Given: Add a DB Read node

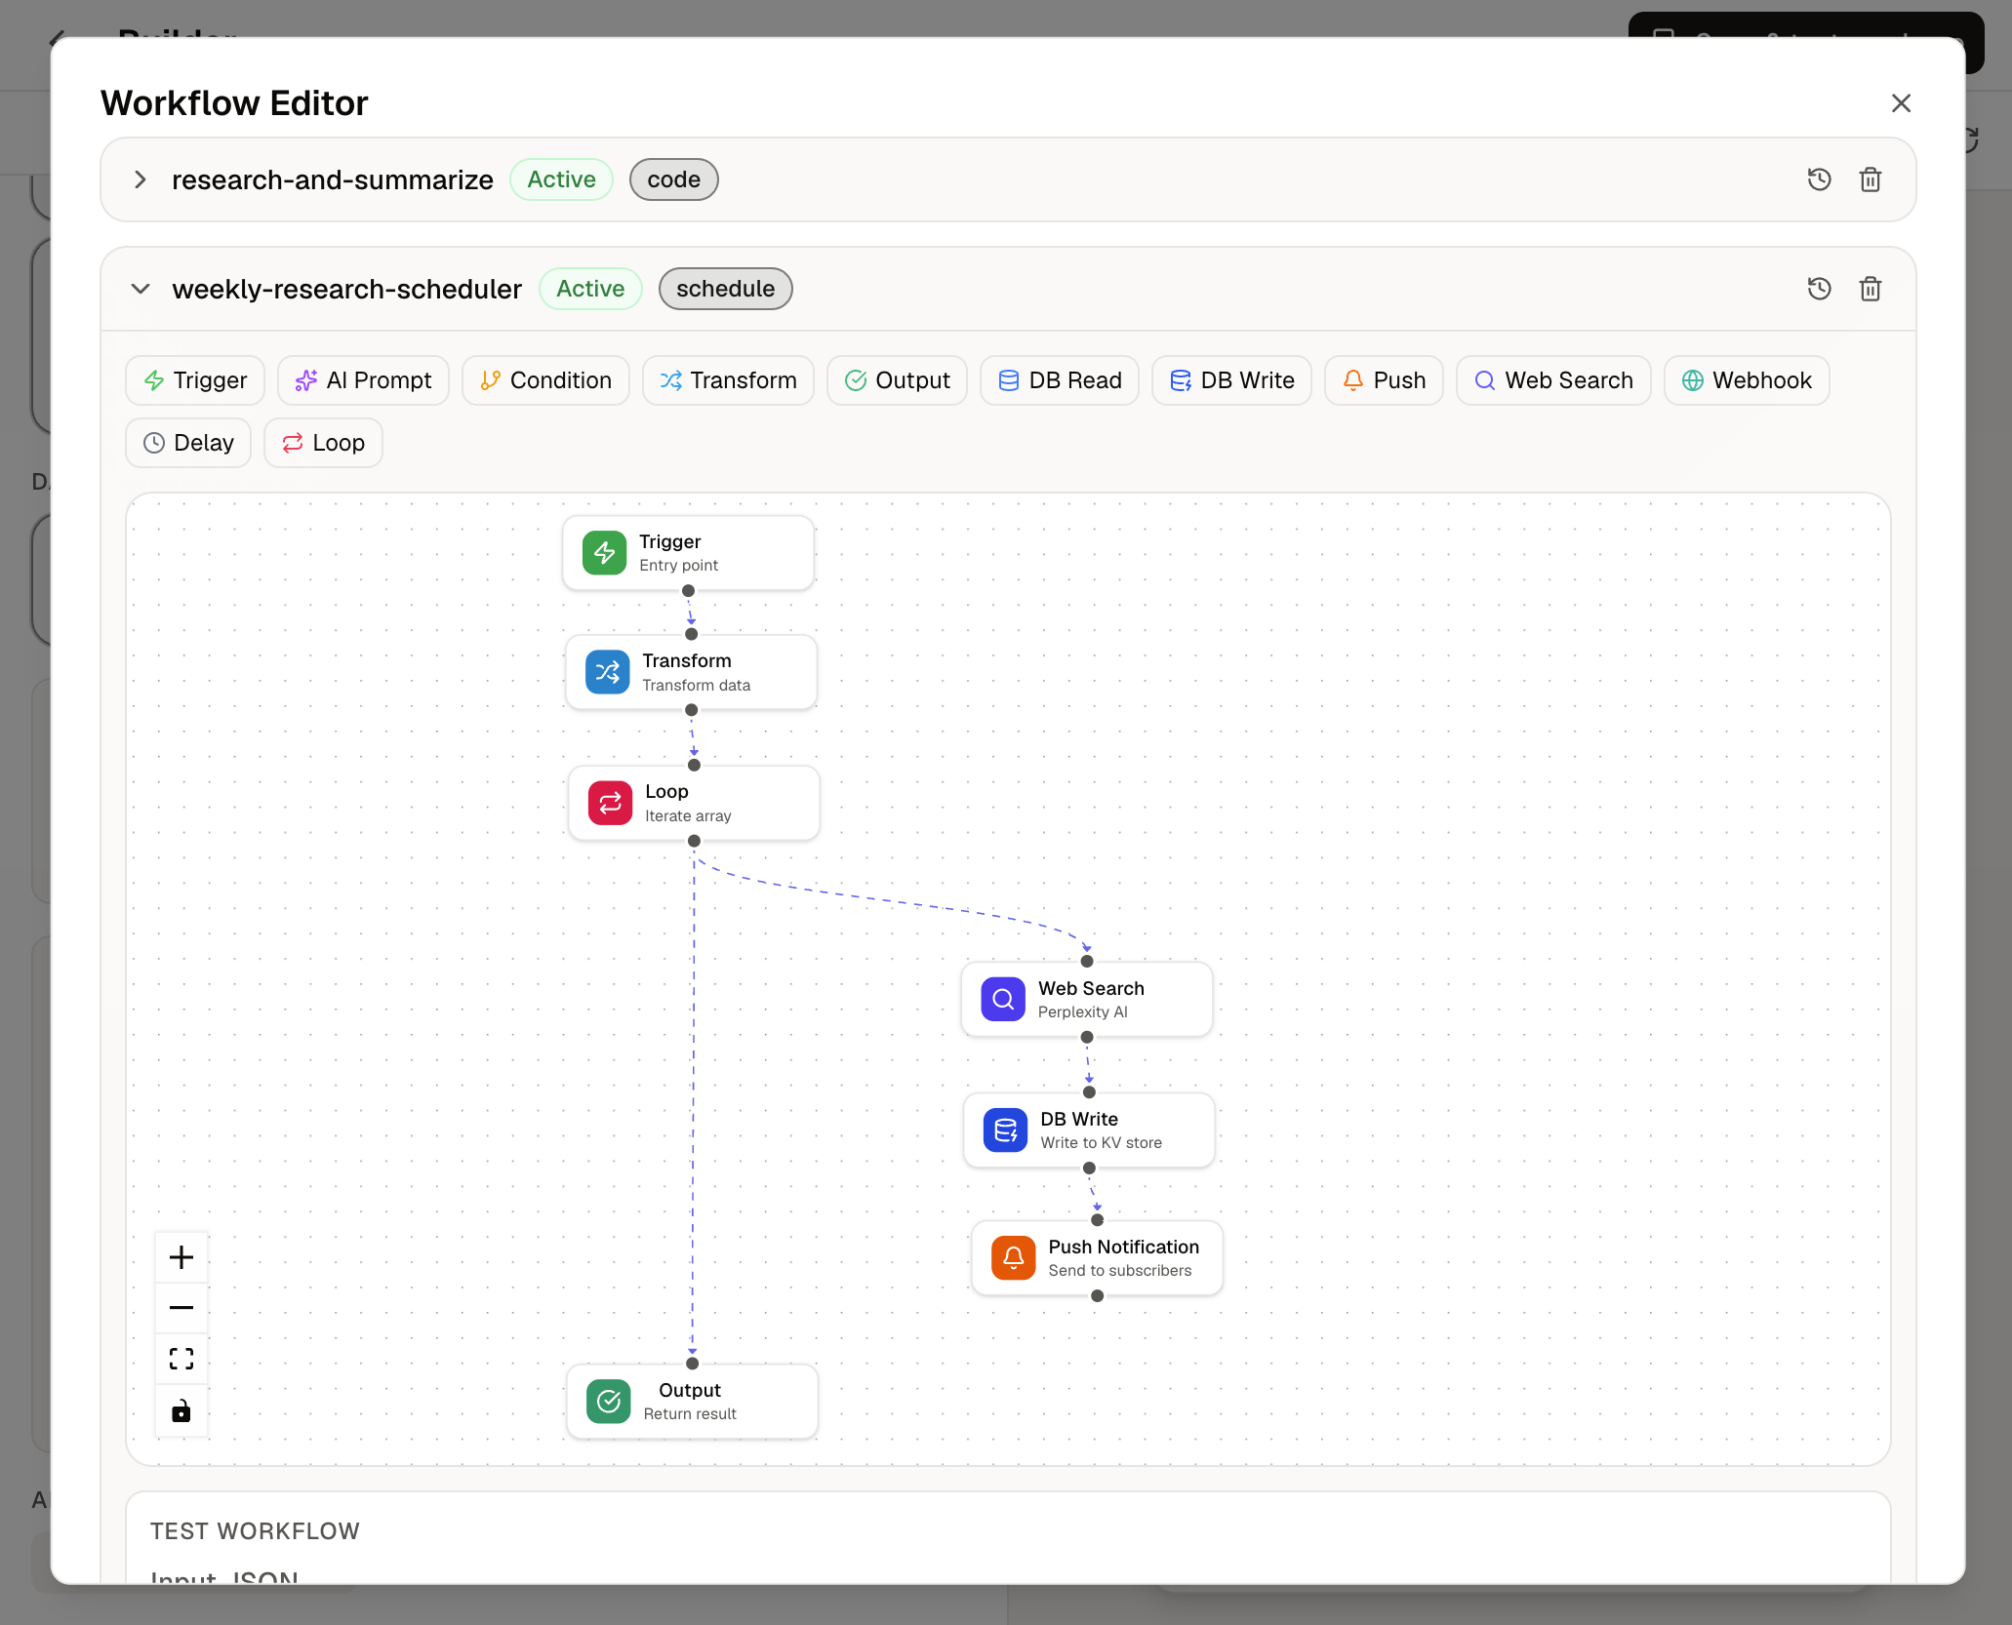Looking at the screenshot, I should coord(1059,380).
